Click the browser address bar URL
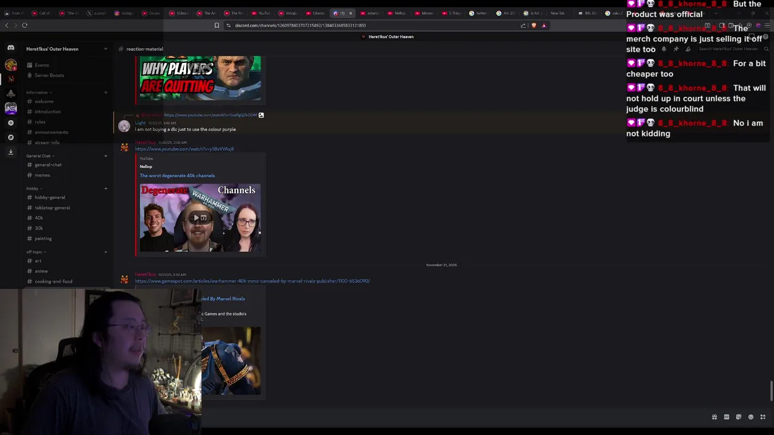 point(301,25)
